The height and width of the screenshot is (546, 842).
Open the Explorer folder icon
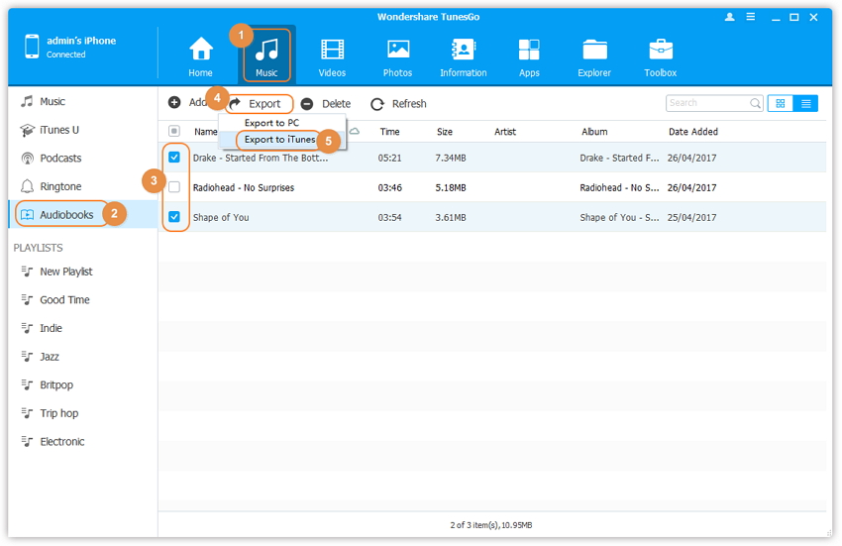click(x=595, y=55)
